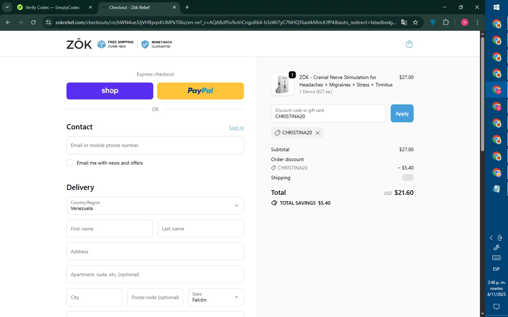The height and width of the screenshot is (317, 508).
Task: Apply the discount code
Action: coord(402,114)
